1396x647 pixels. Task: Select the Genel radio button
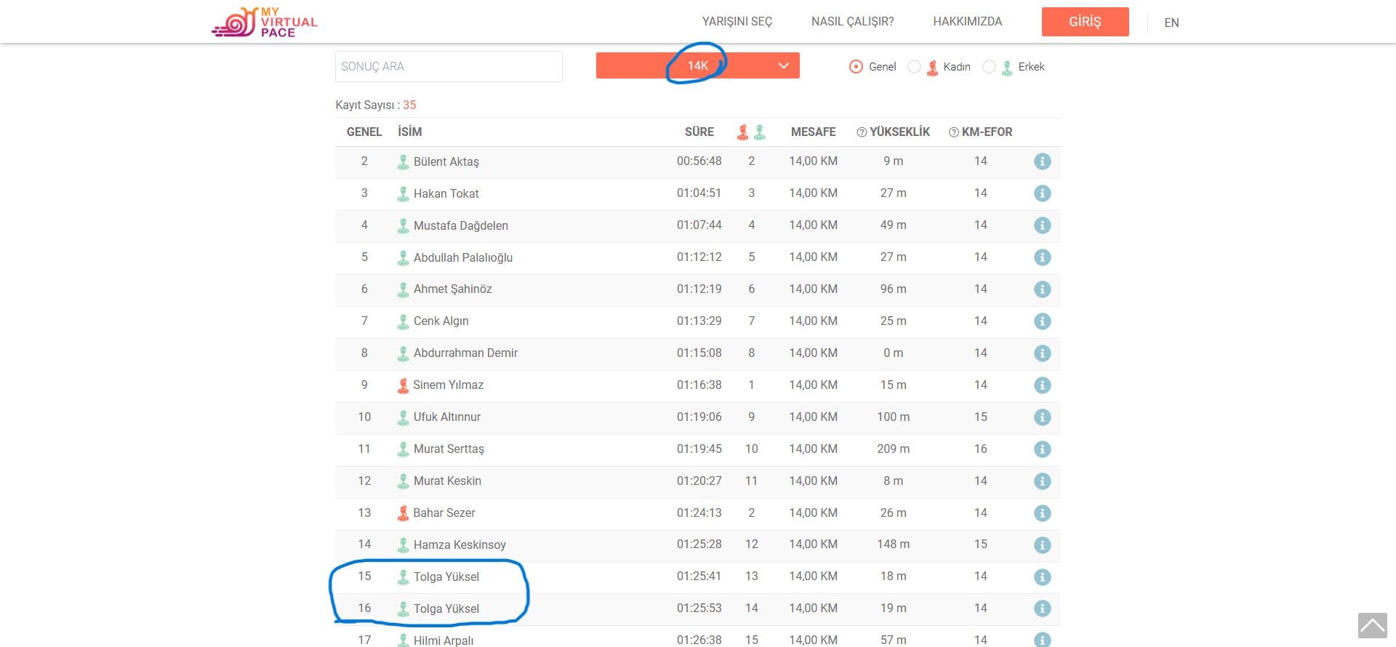(856, 67)
